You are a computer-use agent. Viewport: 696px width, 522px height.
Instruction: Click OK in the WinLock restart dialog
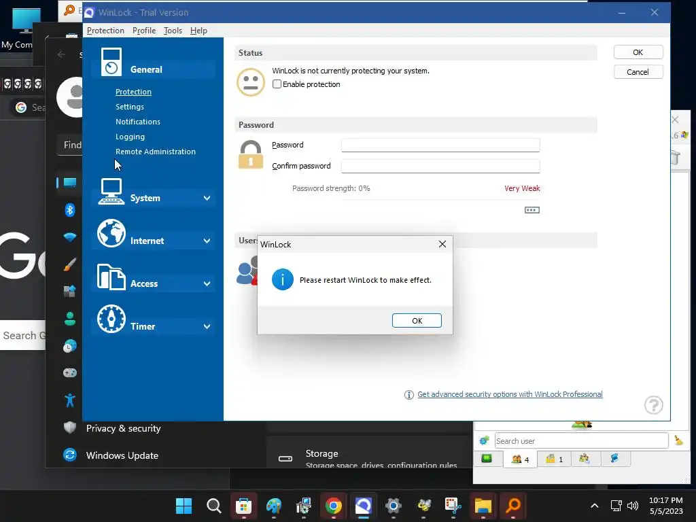[417, 321]
